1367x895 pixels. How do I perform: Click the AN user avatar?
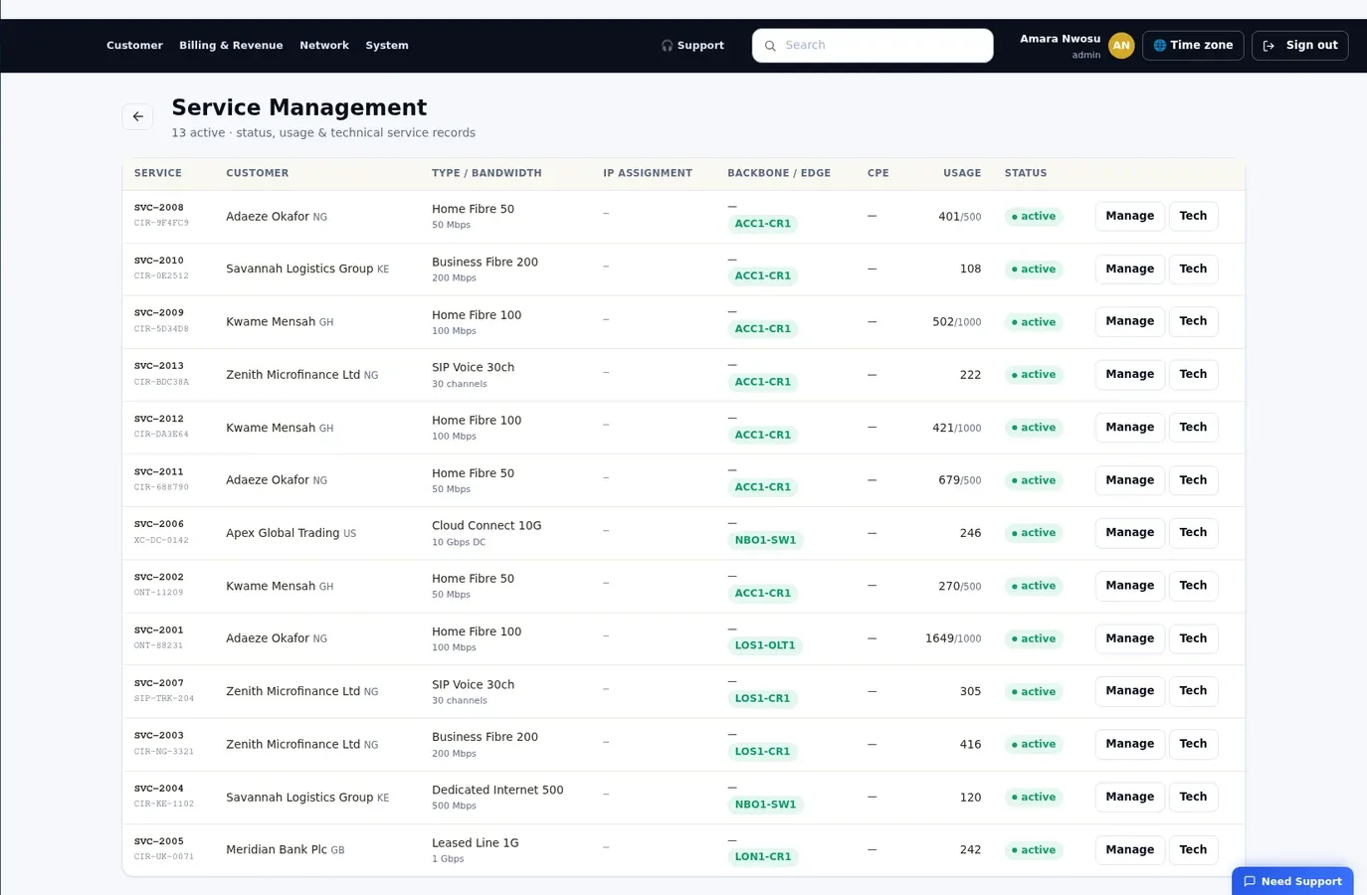tap(1121, 46)
